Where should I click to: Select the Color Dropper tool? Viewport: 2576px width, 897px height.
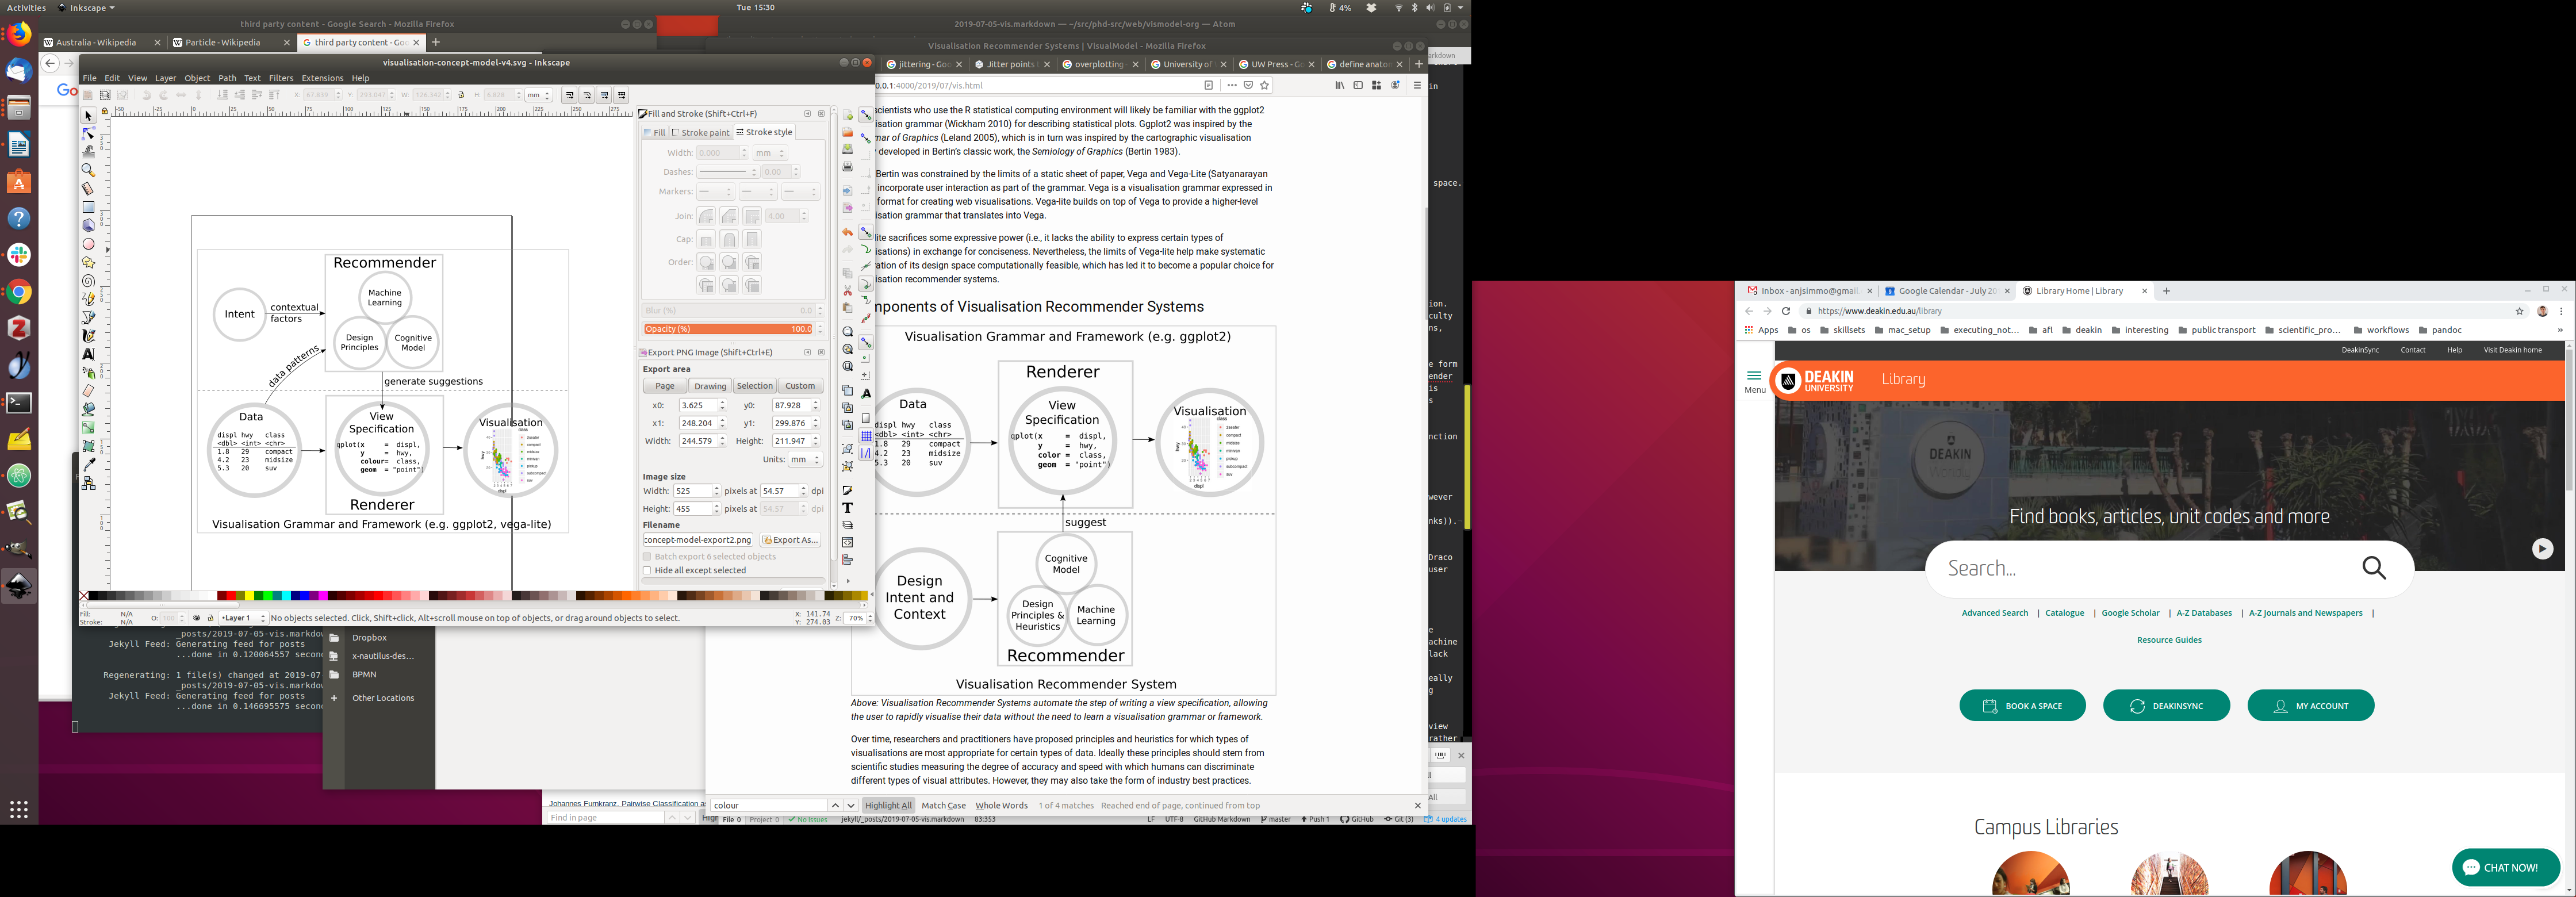point(88,464)
